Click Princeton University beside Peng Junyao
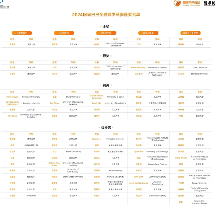 pos(31,97)
